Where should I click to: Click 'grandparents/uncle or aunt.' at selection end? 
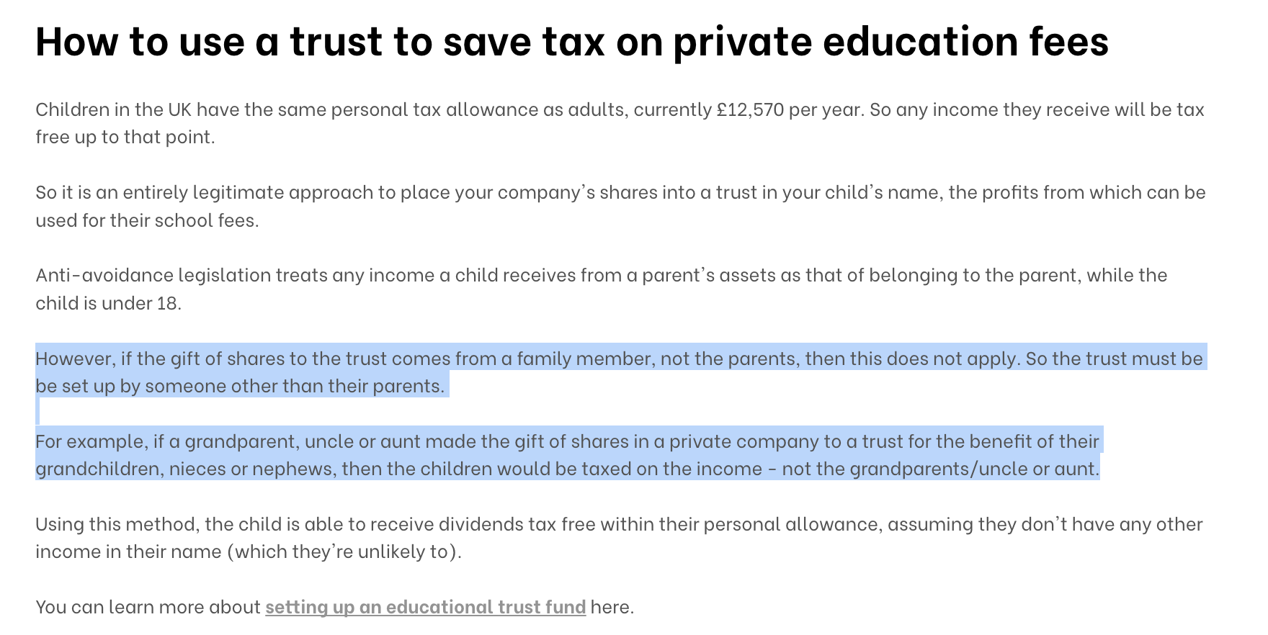[975, 469]
